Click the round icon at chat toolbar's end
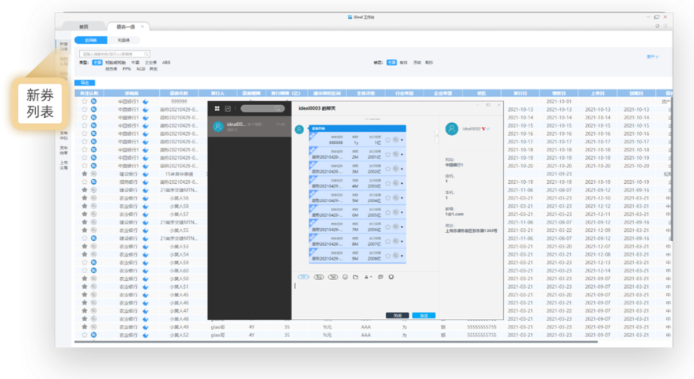694x379 pixels. 391,277
